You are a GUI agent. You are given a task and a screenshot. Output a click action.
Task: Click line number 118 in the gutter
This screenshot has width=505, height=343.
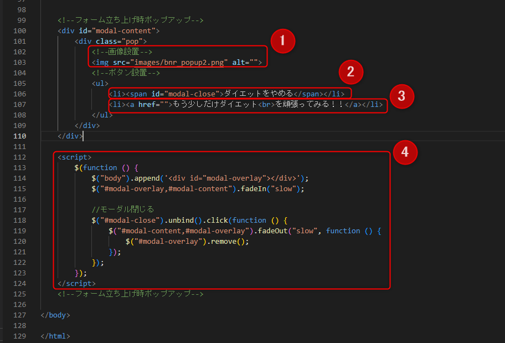[19, 220]
